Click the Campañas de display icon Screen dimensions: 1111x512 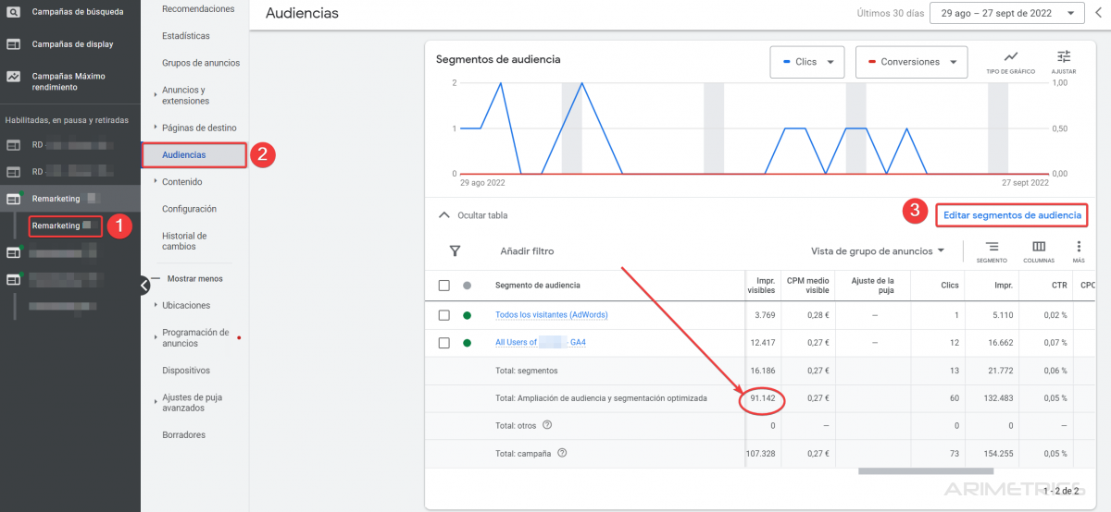point(14,43)
